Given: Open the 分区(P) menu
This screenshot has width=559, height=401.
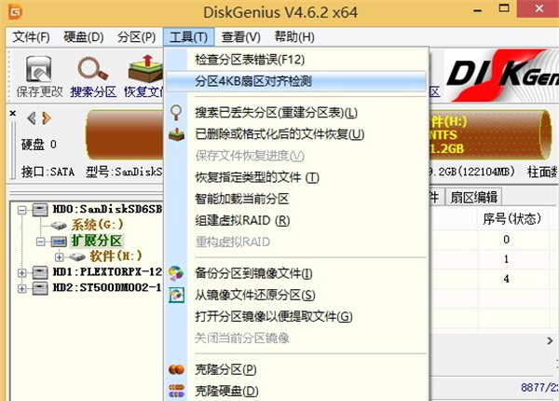Looking at the screenshot, I should 137,37.
